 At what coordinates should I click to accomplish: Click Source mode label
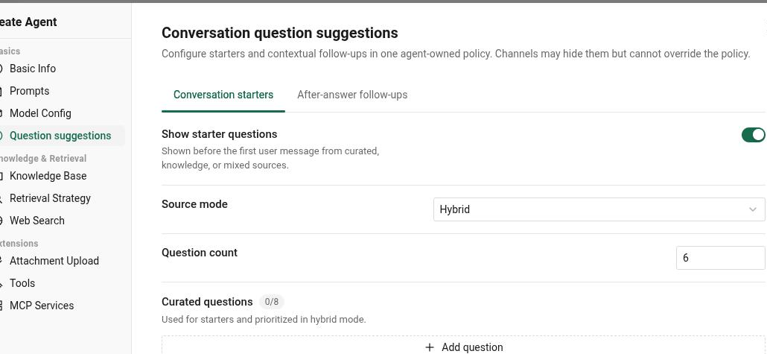tap(194, 204)
